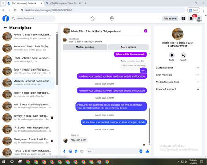This screenshot has height=165, width=207.
Task: Expand Chat members section
Action: (x=178, y=75)
